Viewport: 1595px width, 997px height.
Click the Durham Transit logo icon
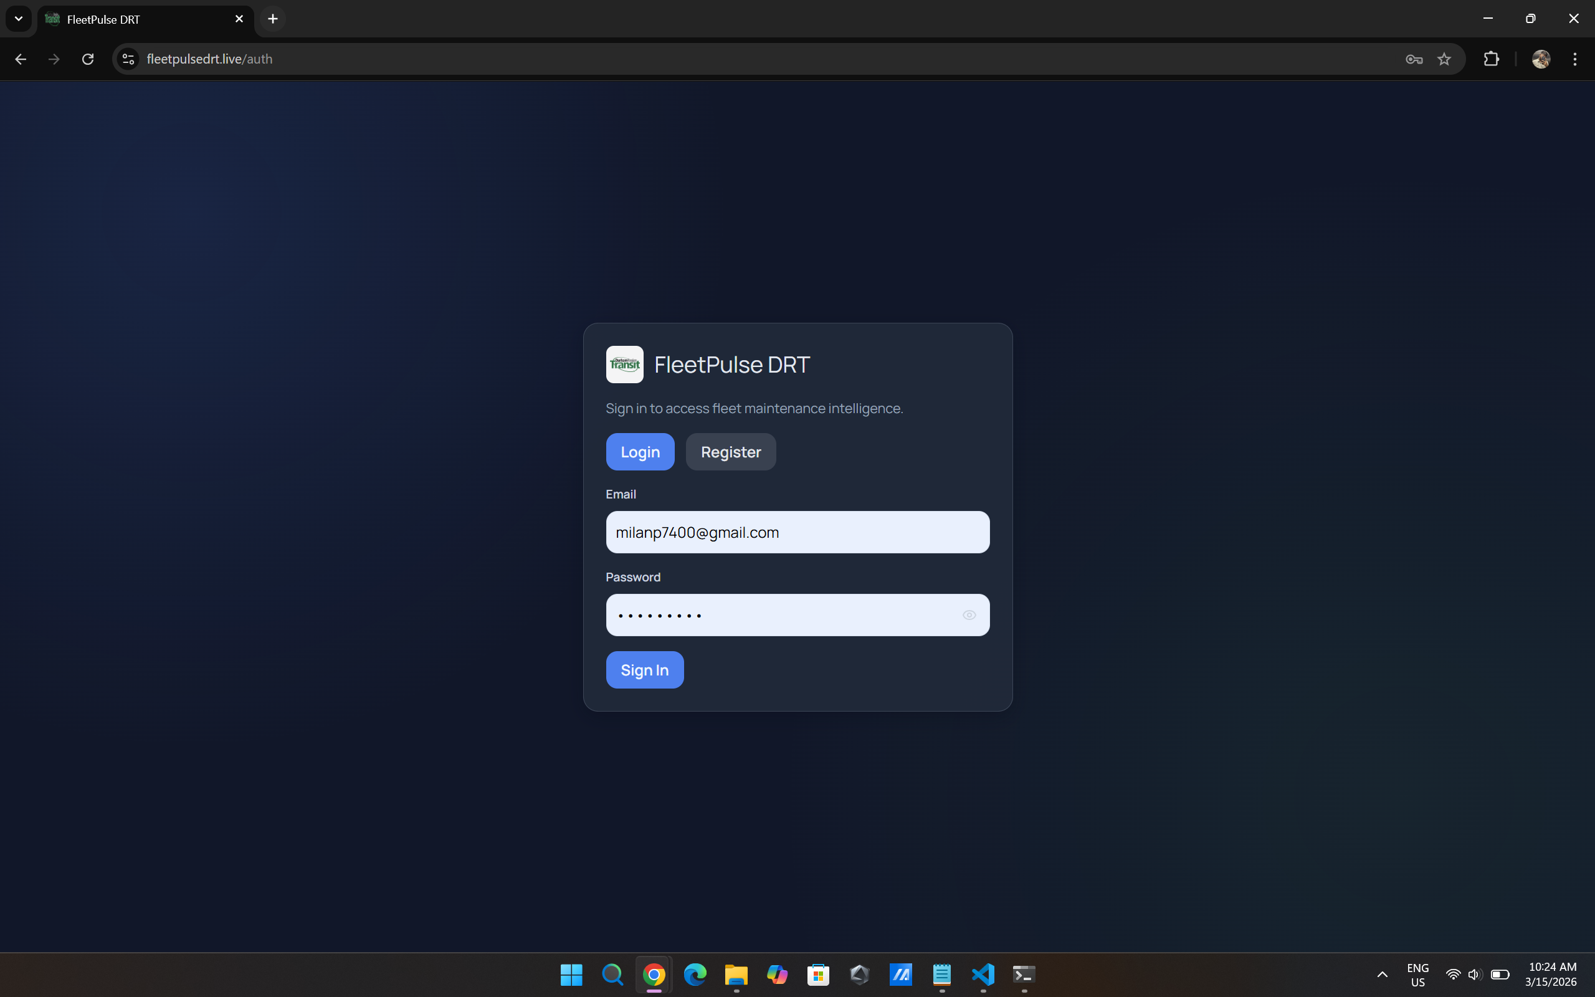tap(624, 365)
